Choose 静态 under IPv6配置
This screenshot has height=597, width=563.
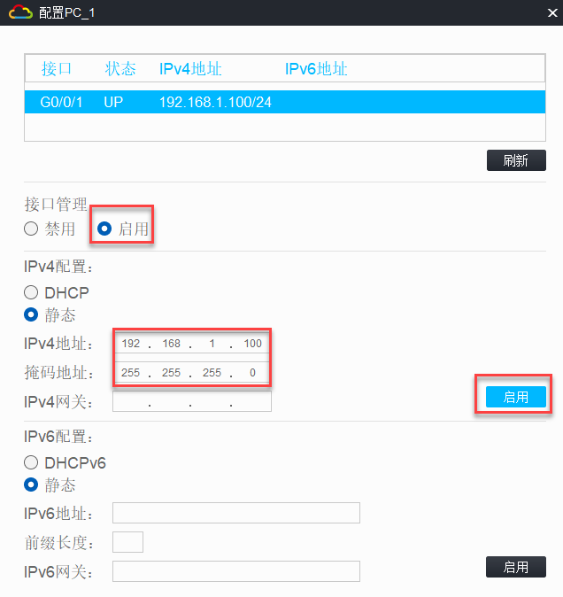pos(31,485)
